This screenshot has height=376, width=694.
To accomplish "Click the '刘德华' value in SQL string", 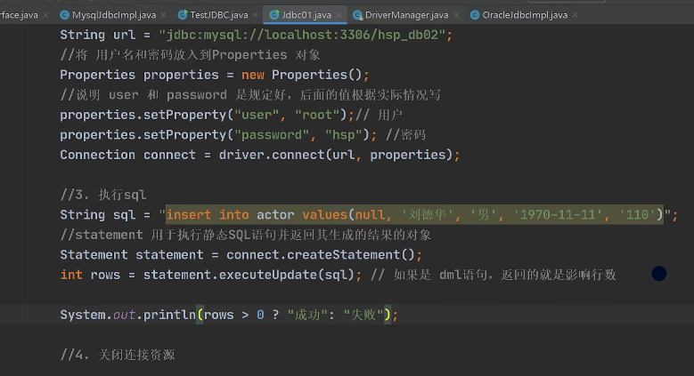I will 427,215.
